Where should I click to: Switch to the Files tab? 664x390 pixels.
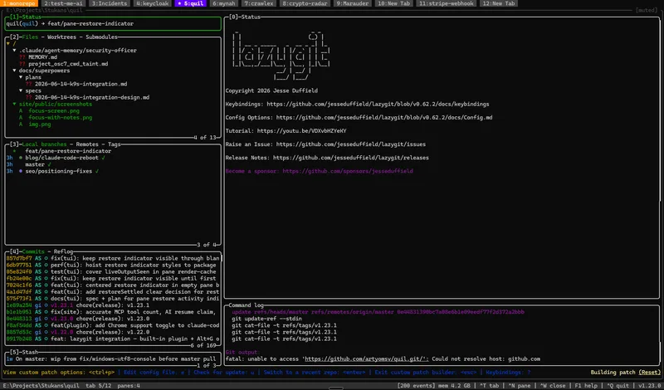(x=30, y=37)
